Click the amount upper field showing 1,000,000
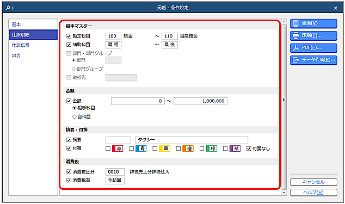Screen dimensions: 345x204 200,101
